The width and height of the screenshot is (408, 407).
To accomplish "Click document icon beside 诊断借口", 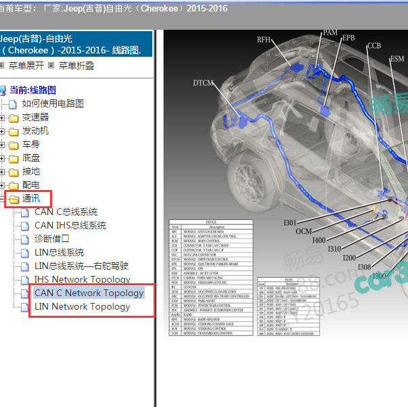I will click(x=25, y=239).
